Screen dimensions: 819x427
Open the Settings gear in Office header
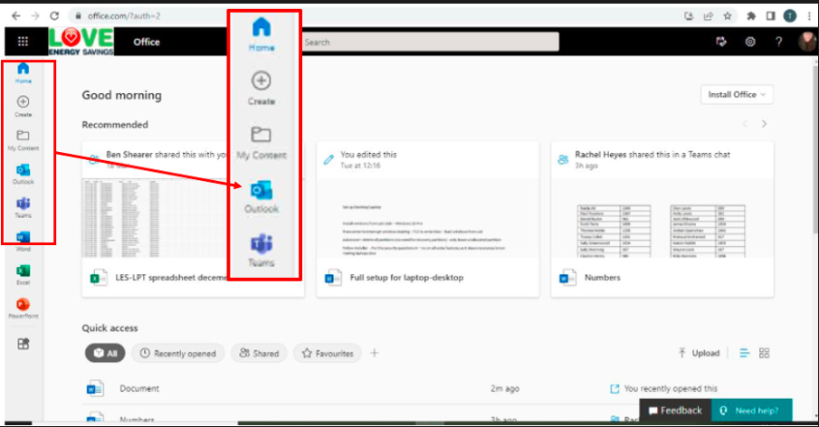click(x=750, y=42)
